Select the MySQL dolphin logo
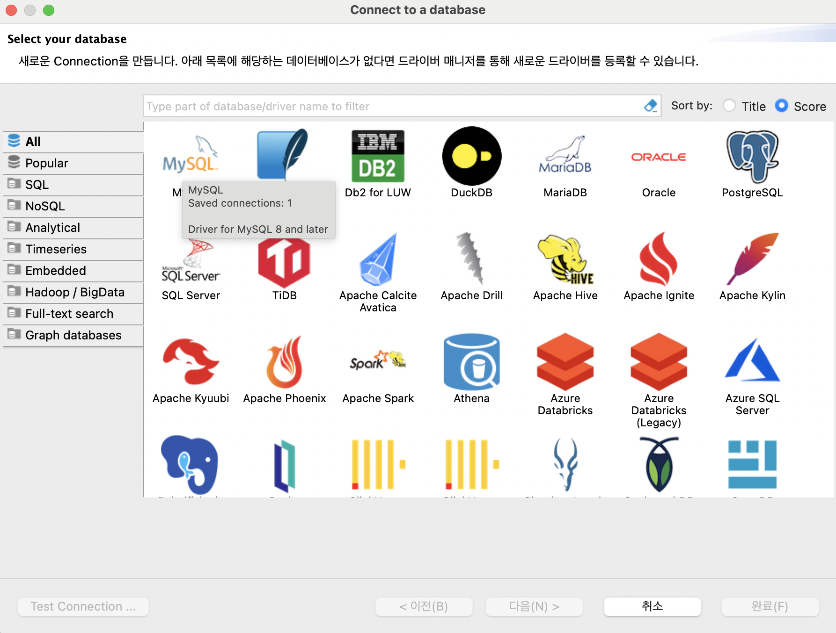Viewport: 836px width, 633px height. 191,156
